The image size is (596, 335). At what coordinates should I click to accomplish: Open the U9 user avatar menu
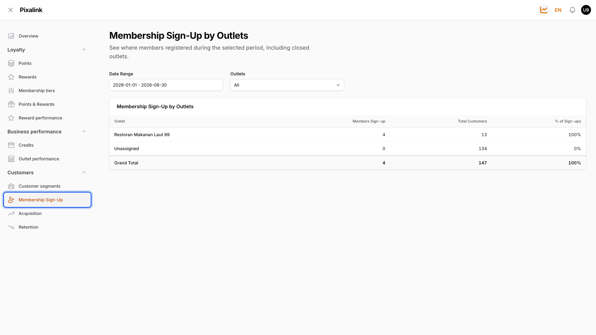[586, 10]
